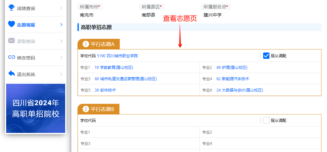Click the heart icon beside 志愿填报
This screenshot has width=327, height=152.
pyautogui.click(x=11, y=24)
